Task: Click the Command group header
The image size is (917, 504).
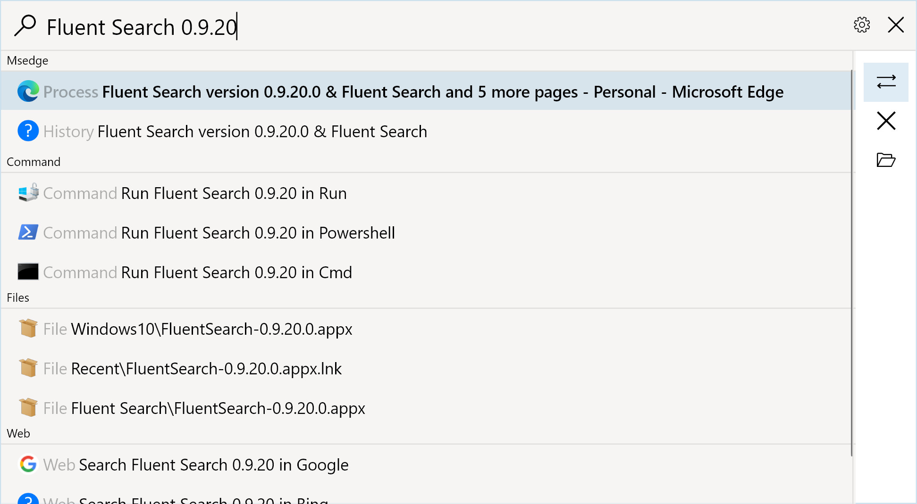Action: pyautogui.click(x=34, y=162)
